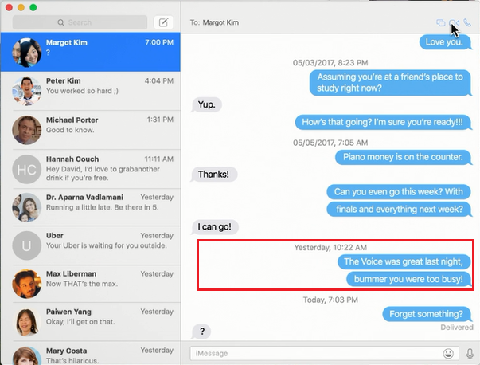Click Margot Kim's name in the To field
The image size is (480, 365).
(x=224, y=23)
